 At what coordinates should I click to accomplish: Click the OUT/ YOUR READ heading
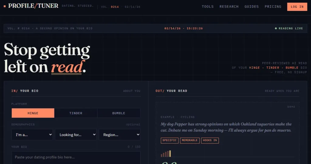171,91
